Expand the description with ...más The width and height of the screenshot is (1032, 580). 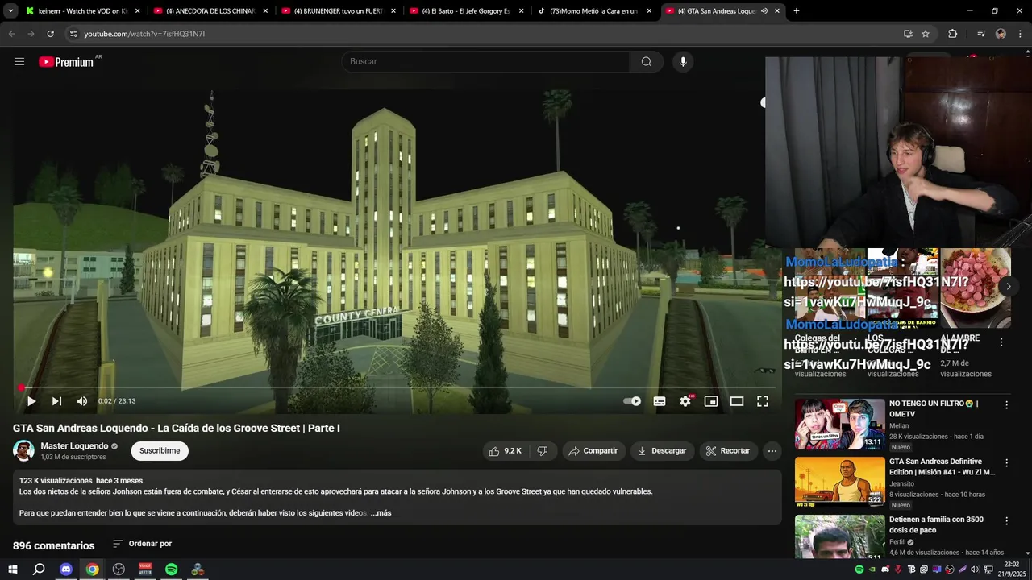(x=381, y=513)
